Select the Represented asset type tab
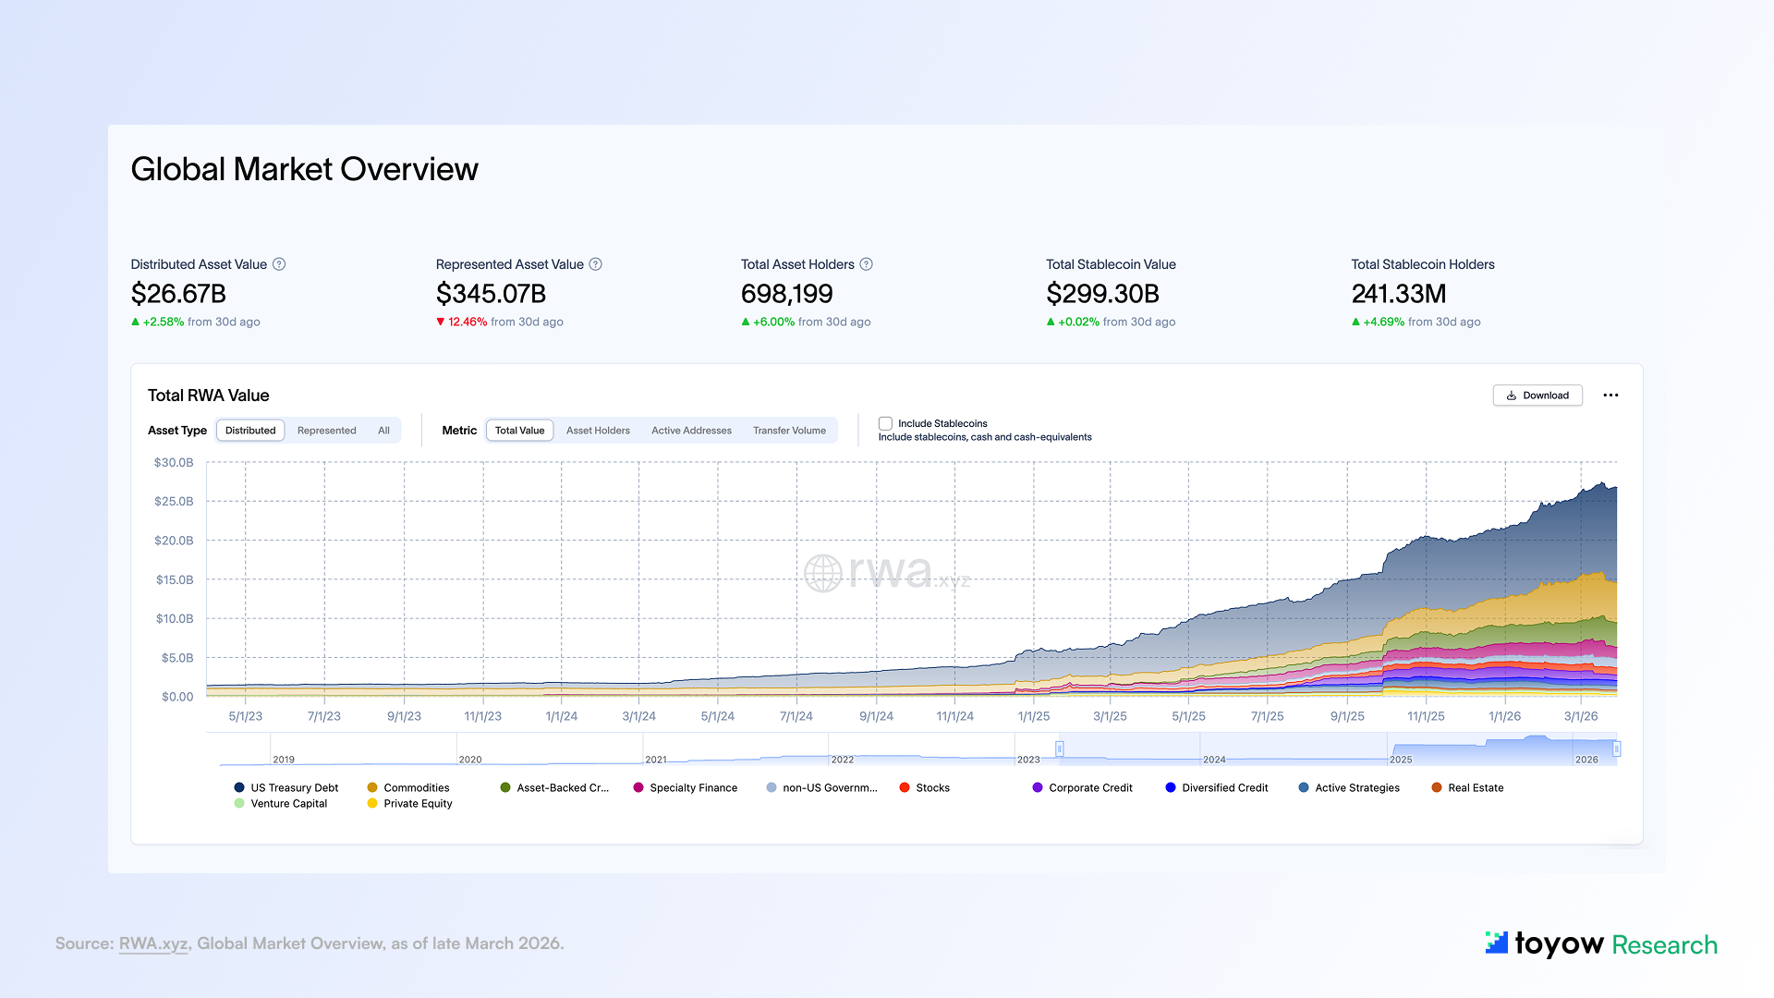 [326, 431]
